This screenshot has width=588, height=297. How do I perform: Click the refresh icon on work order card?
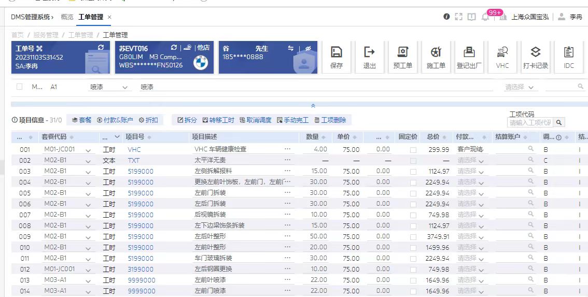point(101,47)
